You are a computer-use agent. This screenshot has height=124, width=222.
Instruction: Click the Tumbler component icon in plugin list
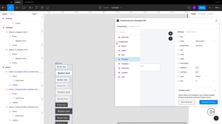point(119,73)
